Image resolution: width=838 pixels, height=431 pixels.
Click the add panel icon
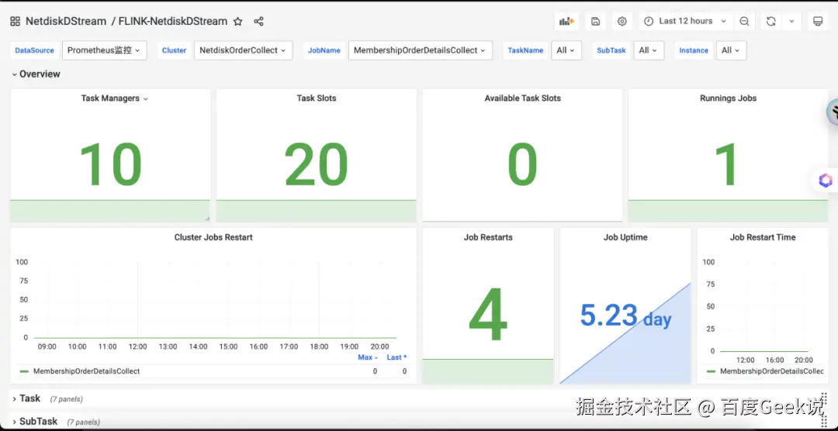coord(566,22)
